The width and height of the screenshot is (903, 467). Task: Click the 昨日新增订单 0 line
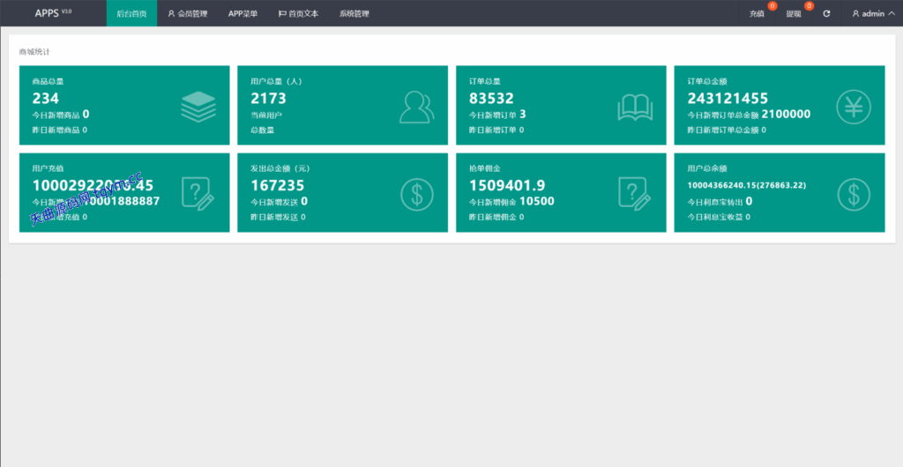(496, 130)
